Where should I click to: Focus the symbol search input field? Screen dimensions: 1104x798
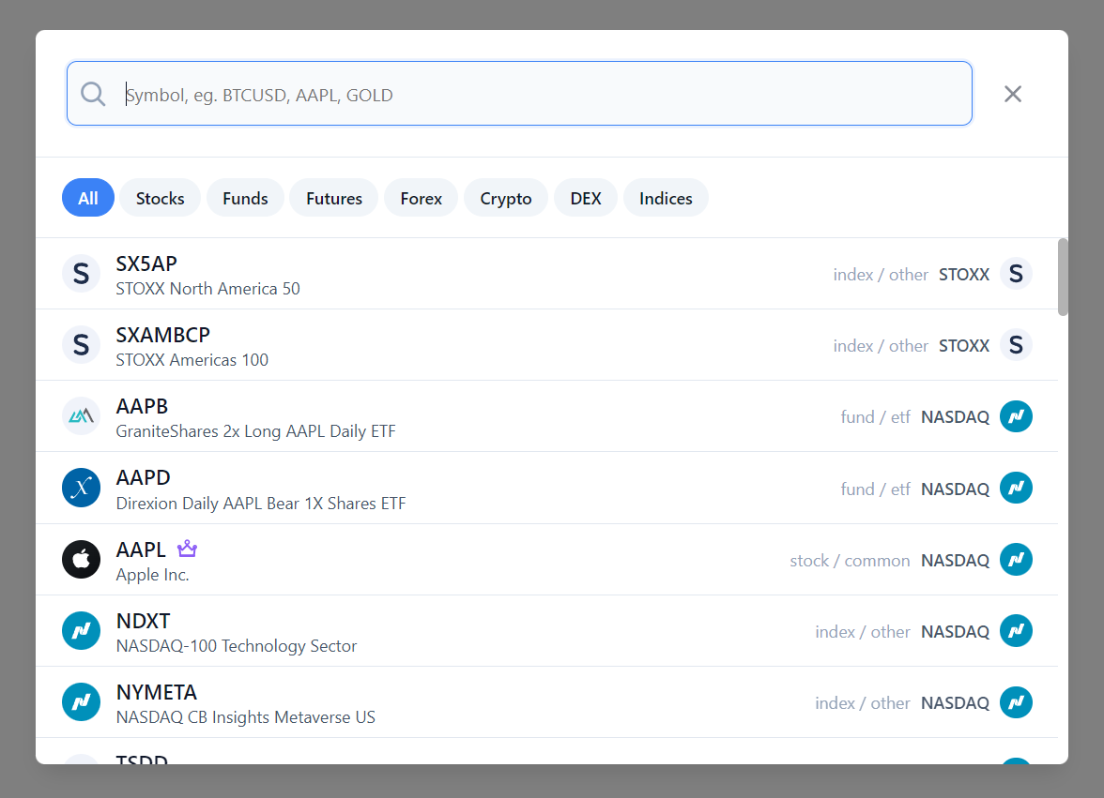click(x=520, y=94)
